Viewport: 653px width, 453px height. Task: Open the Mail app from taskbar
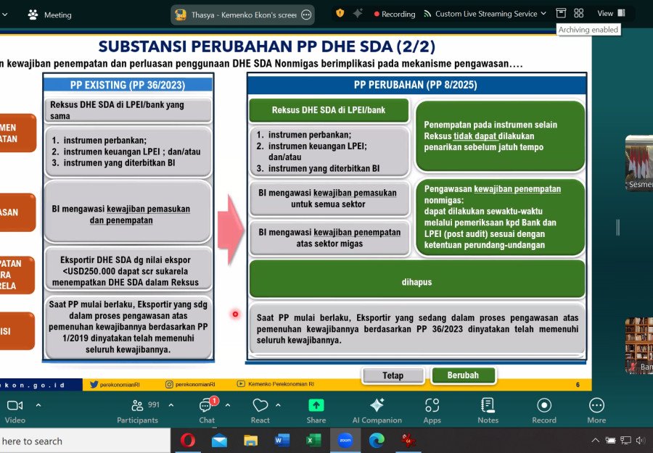219,440
